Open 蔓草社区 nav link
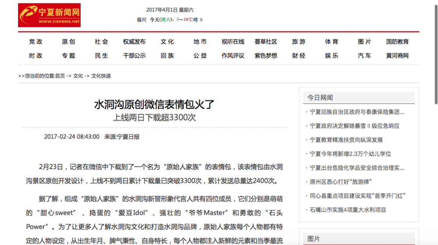Screen dimensions: 438x245 click(266, 42)
